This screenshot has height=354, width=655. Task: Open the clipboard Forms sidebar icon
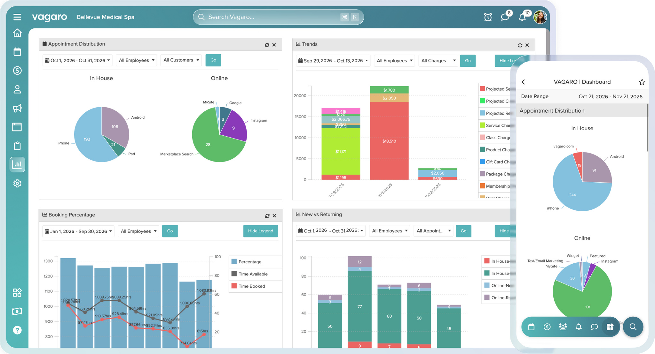pos(17,146)
